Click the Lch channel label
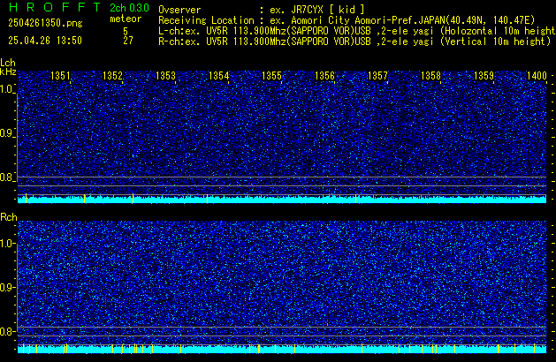Screen dimensions: 556x362 8,63
